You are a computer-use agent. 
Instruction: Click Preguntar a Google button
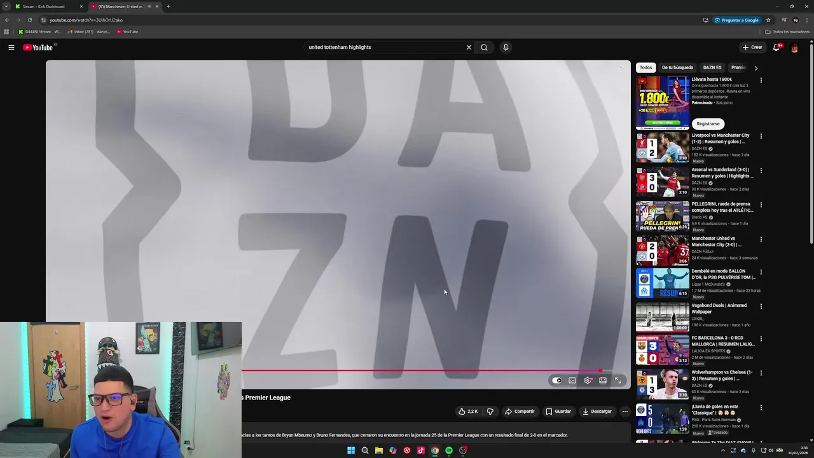click(x=736, y=20)
